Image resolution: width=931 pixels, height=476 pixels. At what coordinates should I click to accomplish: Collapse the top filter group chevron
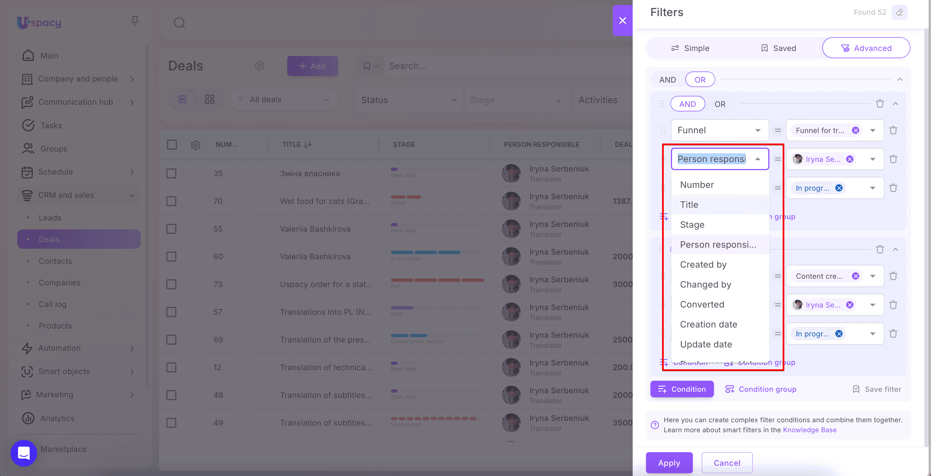900,80
